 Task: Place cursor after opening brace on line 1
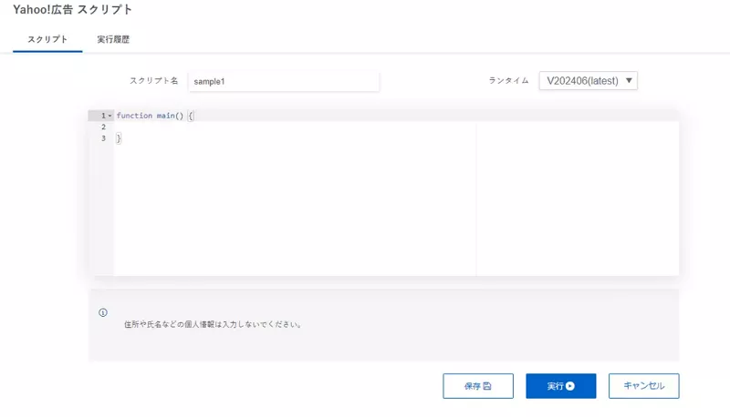(194, 117)
